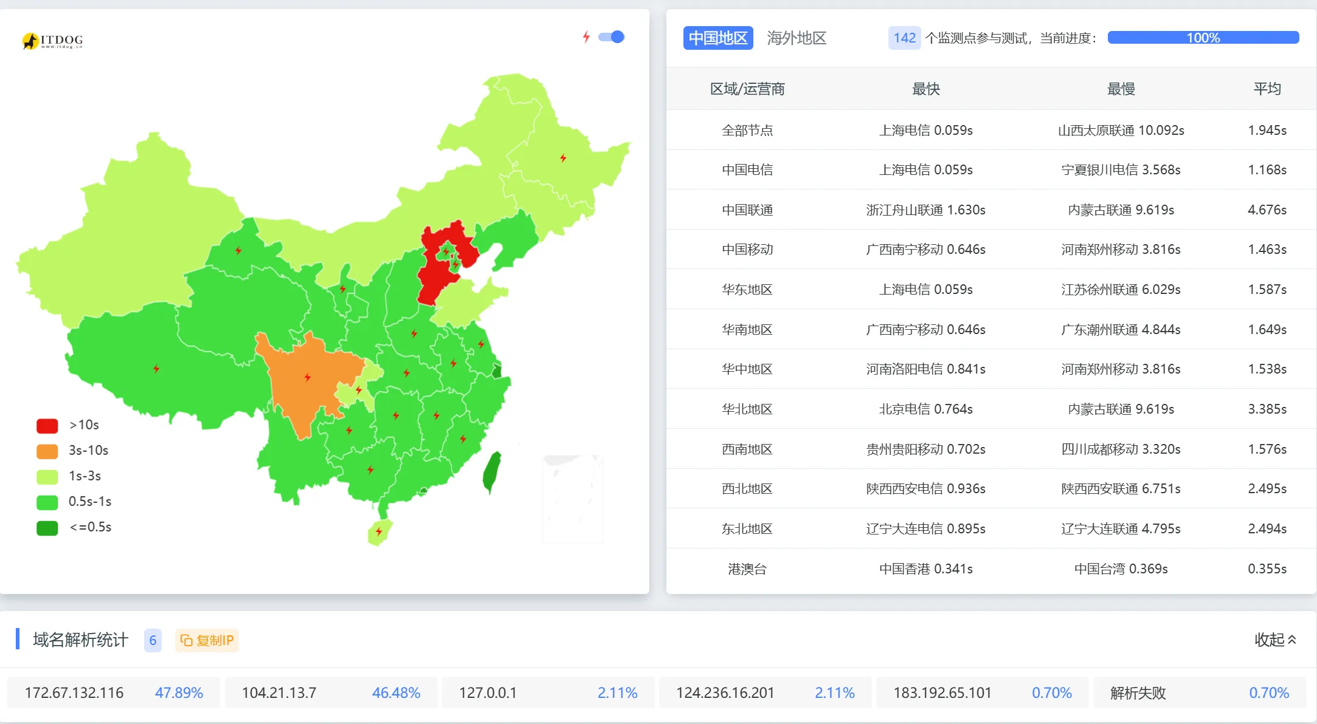This screenshot has height=724, width=1317.
Task: Click the lightning marker on Tibet region
Action: [x=156, y=368]
